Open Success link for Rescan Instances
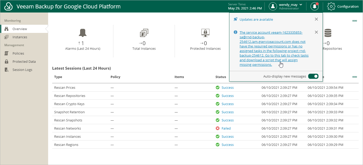Viewport: 363px width, 165px height. click(228, 136)
